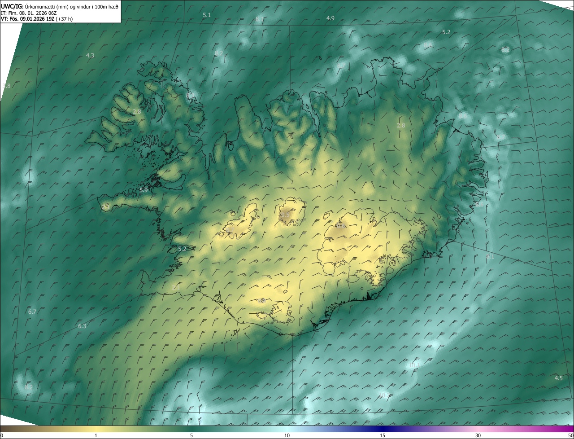Click the colour scale tick label 5
The image size is (574, 439).
click(x=191, y=435)
